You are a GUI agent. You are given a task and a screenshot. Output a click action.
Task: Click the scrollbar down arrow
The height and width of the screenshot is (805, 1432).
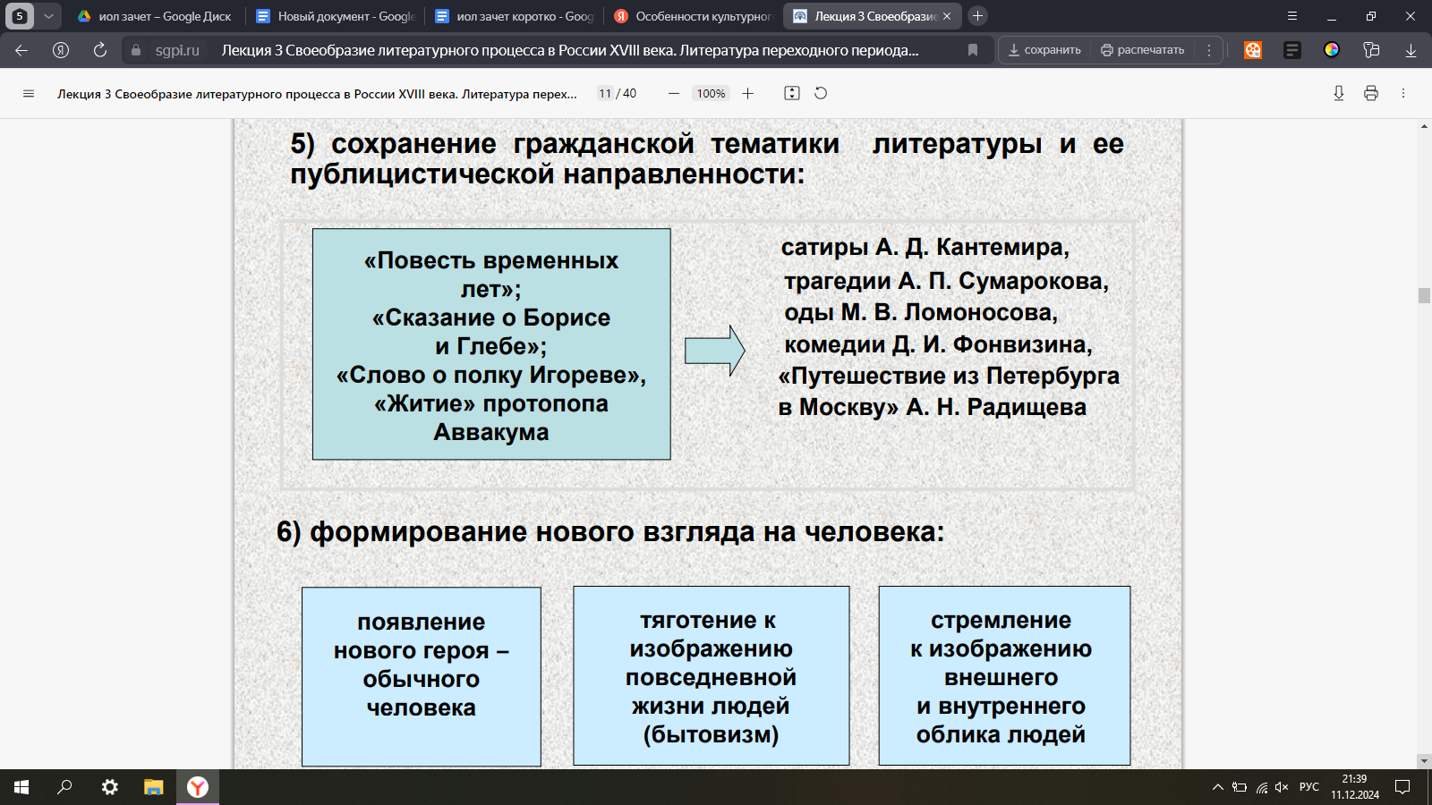(1424, 761)
